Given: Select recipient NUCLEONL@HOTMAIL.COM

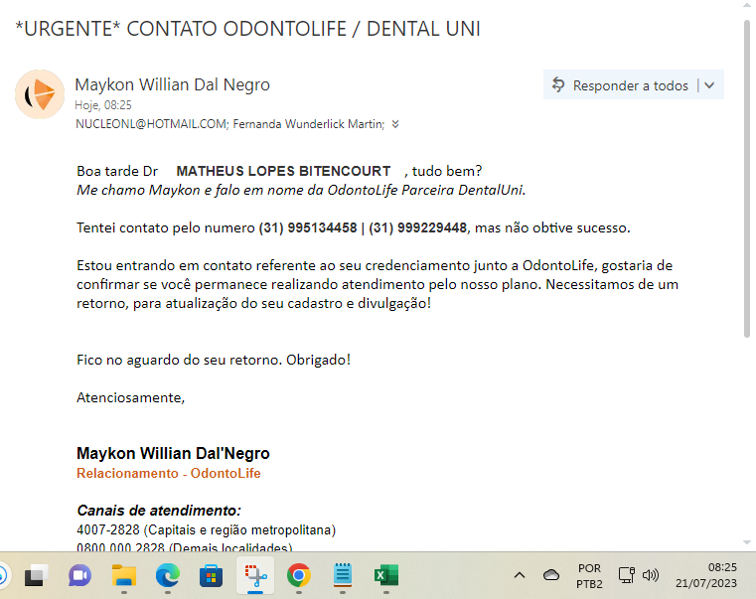Looking at the screenshot, I should point(151,124).
